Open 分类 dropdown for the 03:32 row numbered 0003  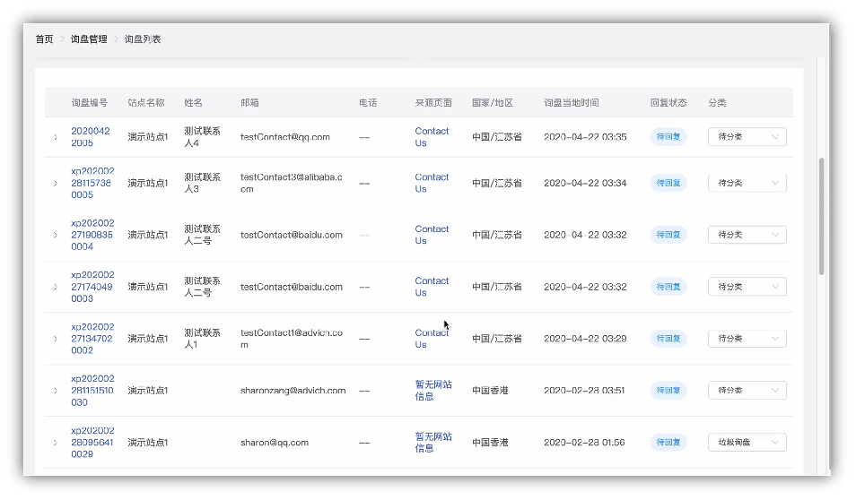click(747, 287)
